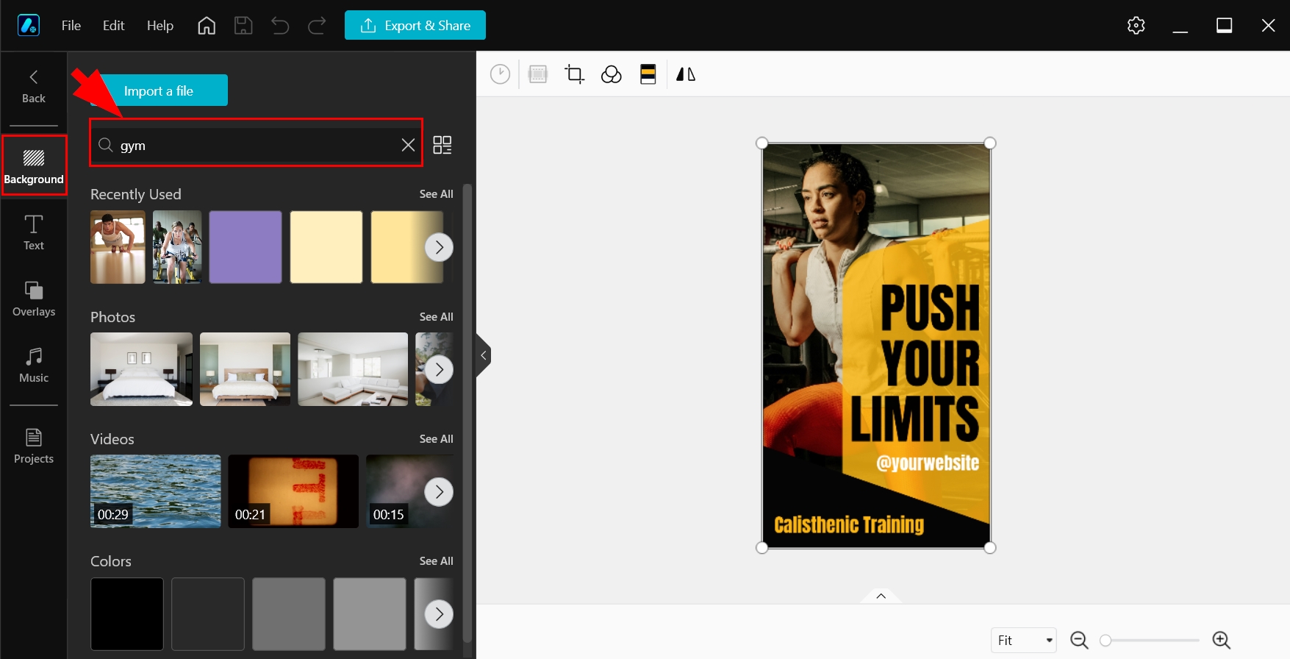1290x659 pixels.
Task: Select the light gray color swatch
Action: click(370, 614)
